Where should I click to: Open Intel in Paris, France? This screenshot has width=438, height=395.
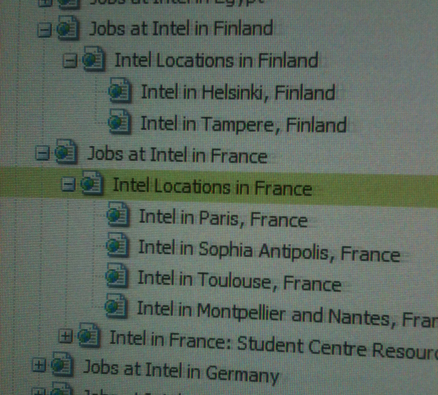click(x=223, y=218)
